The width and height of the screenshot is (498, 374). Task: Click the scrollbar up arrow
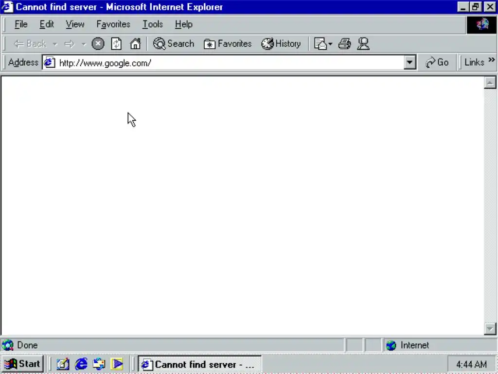(490, 83)
